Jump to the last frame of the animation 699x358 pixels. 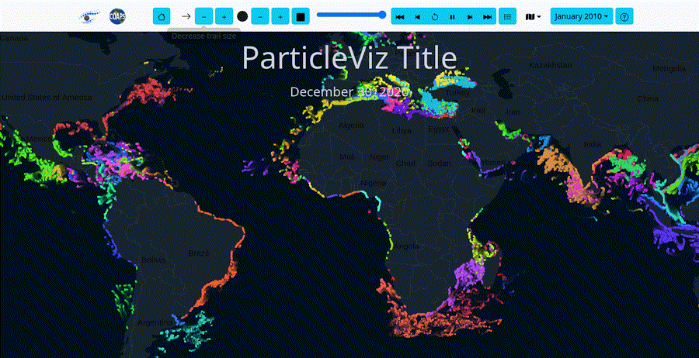pos(487,16)
